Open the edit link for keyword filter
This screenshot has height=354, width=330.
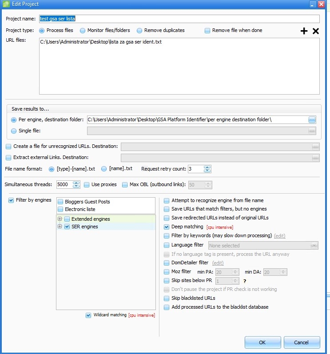pyautogui.click(x=279, y=235)
